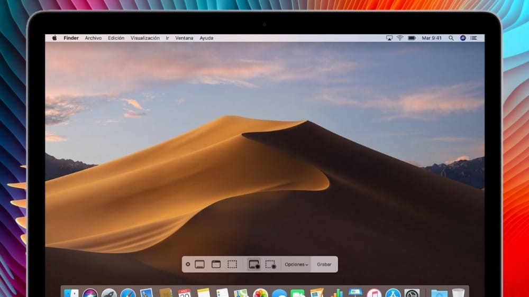The height and width of the screenshot is (297, 529).
Task: Click the battery status icon
Action: click(x=412, y=38)
